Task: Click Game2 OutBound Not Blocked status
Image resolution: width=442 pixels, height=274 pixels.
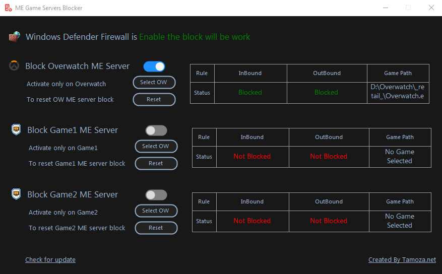Action: tap(329, 221)
